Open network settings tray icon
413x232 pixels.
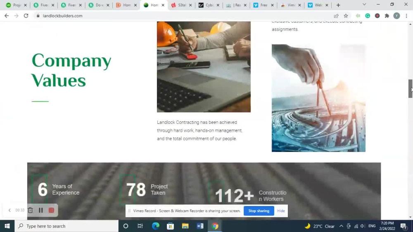(356, 226)
